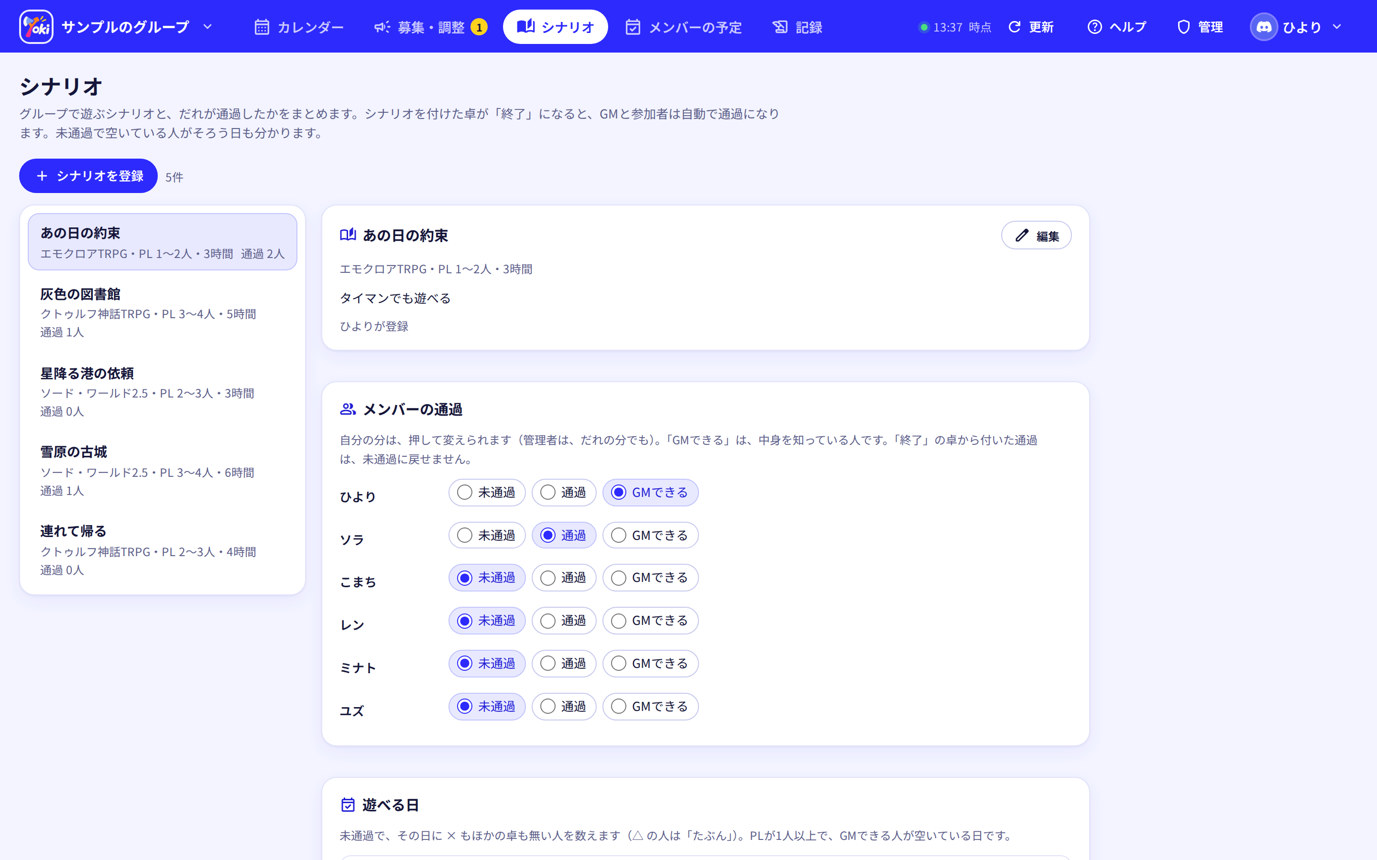Set ひより to 通過

pyautogui.click(x=564, y=493)
